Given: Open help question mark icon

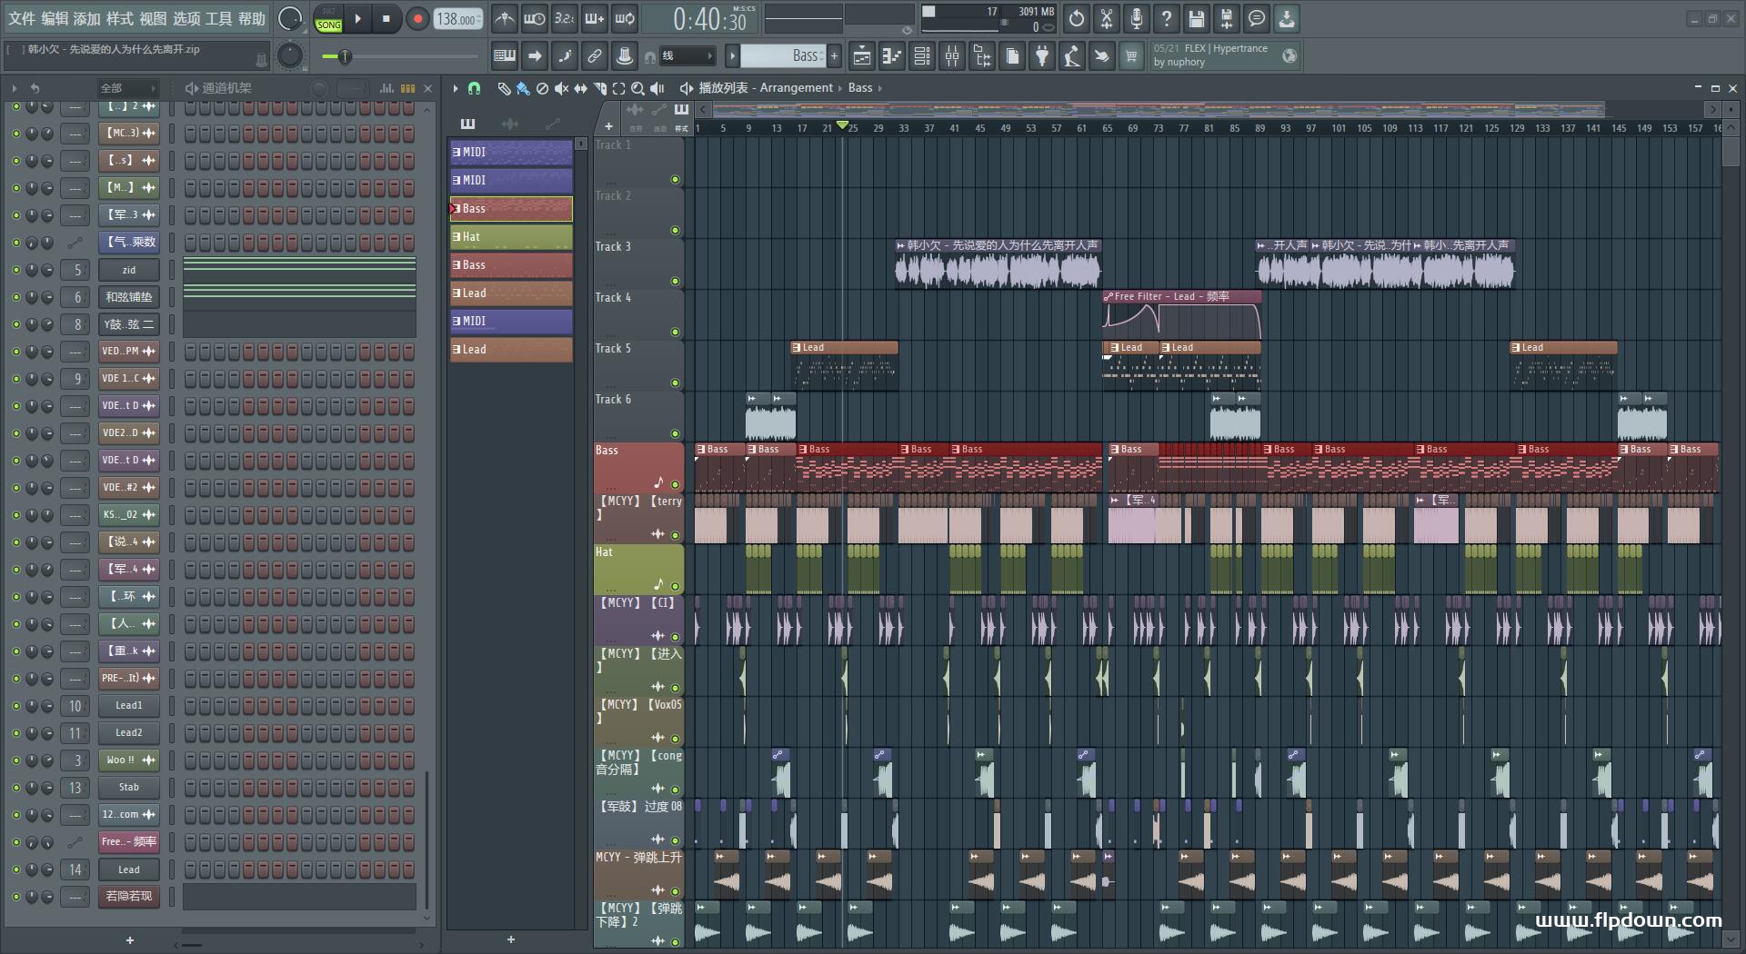Looking at the screenshot, I should [1167, 18].
